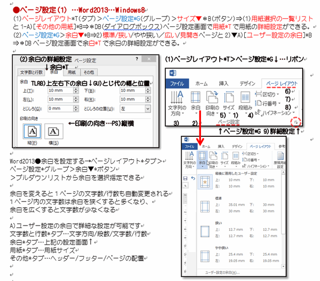The height and width of the screenshot is (281, 320).
Task: Click the 下(B) margin value field
Action: click(133, 91)
